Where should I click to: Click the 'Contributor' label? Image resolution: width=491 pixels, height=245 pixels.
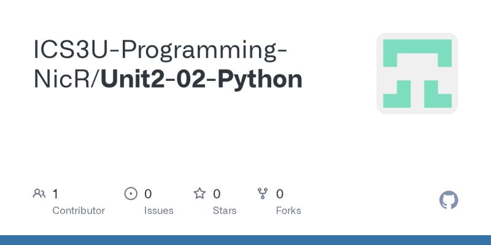click(x=79, y=211)
